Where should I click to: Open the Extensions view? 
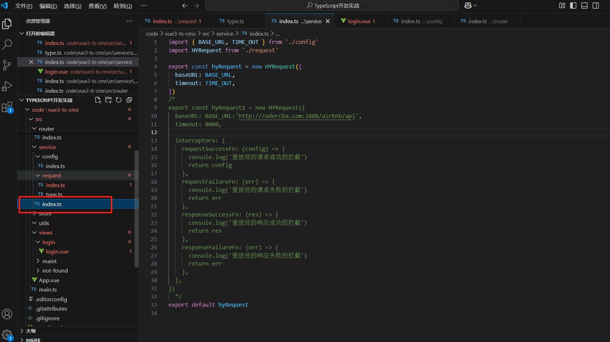7,107
